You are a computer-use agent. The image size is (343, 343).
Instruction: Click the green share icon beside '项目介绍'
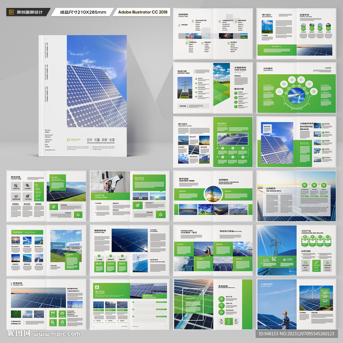pos(222,305)
